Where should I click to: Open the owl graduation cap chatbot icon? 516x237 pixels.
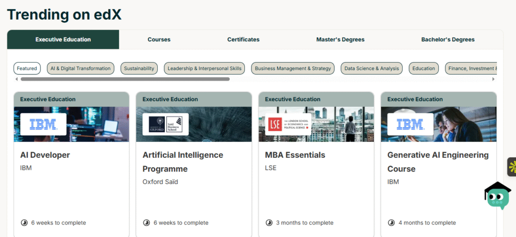click(x=497, y=195)
